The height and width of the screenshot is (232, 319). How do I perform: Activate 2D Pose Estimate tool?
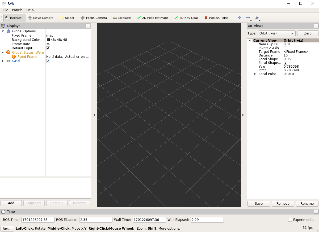click(x=153, y=18)
